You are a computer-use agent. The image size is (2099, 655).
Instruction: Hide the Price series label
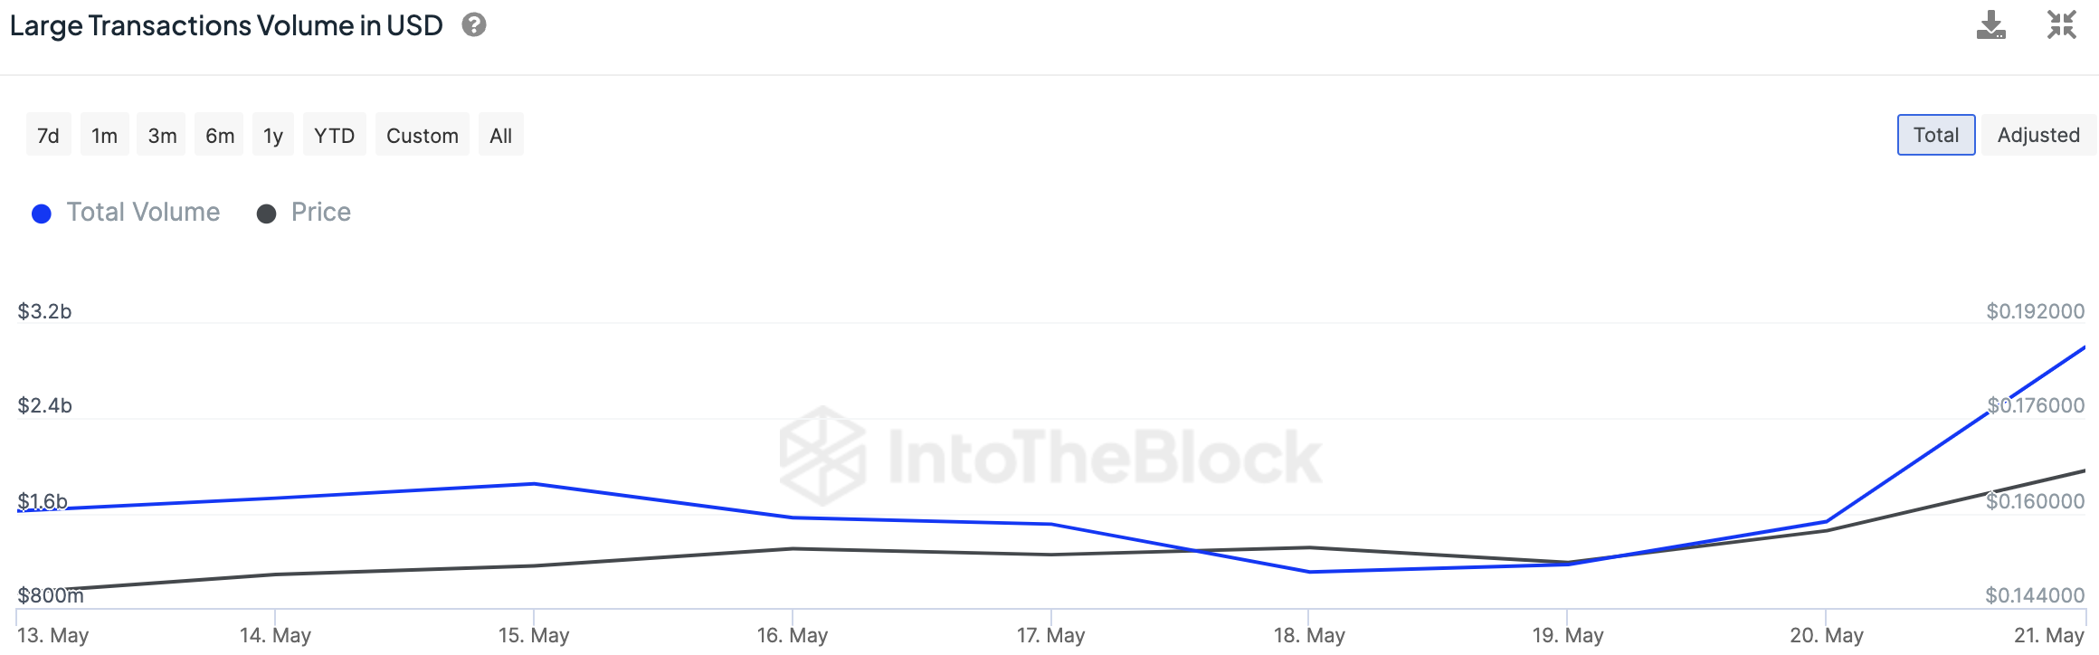[320, 212]
